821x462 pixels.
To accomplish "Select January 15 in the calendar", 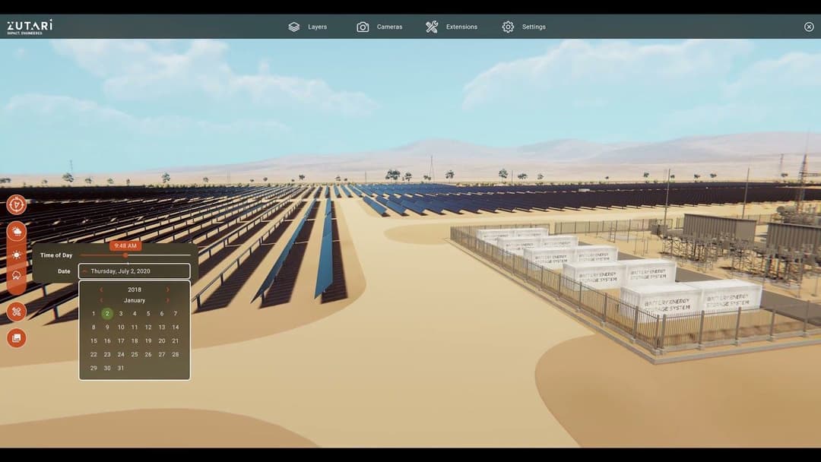I will pos(93,340).
